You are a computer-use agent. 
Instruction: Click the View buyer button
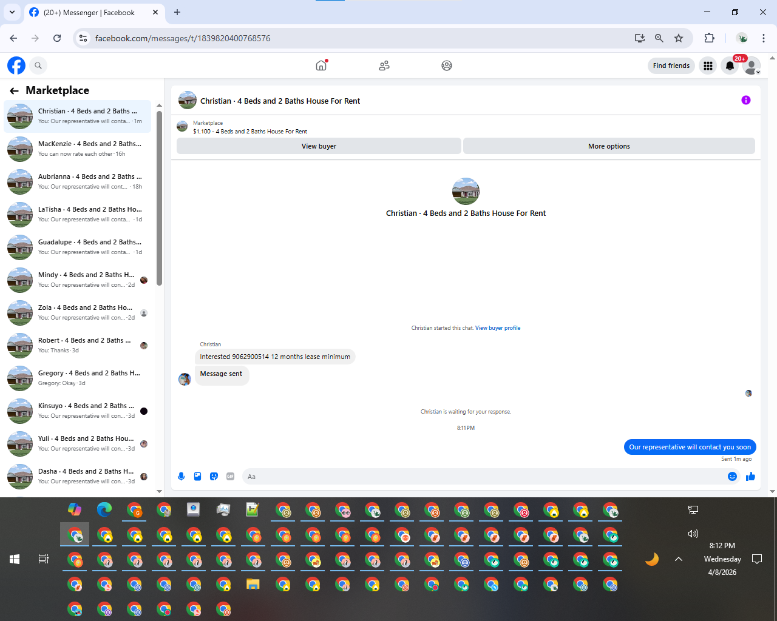tap(319, 146)
